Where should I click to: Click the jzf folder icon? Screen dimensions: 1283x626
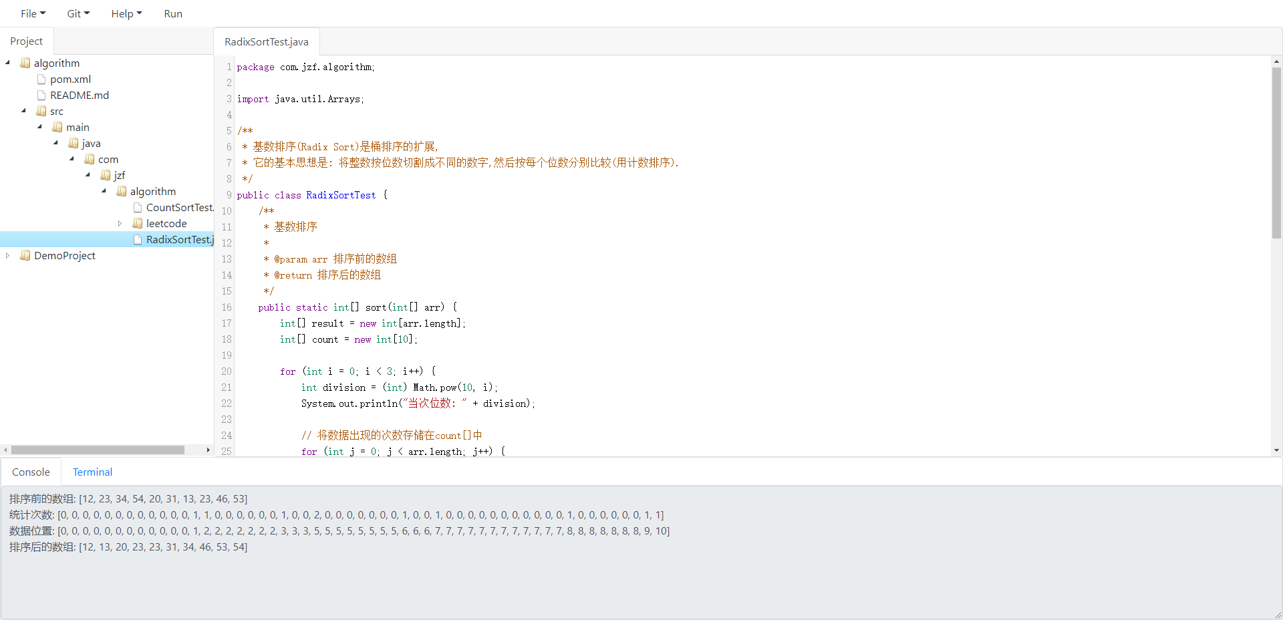coord(106,175)
